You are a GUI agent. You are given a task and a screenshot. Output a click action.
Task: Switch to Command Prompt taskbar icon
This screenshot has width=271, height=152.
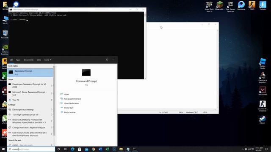[135, 149]
